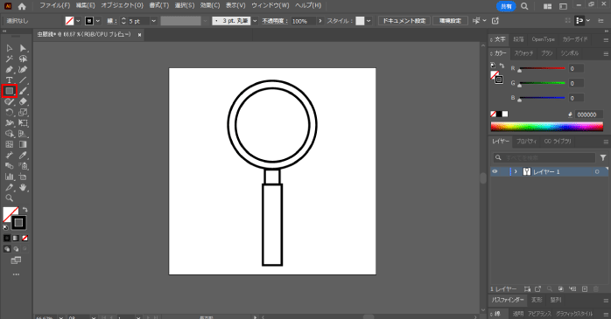Select the Free Transform tool
611x319 pixels.
click(x=23, y=123)
